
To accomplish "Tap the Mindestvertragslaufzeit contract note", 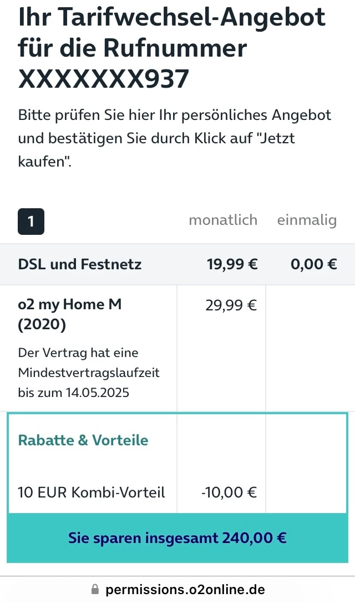I will pos(89,373).
